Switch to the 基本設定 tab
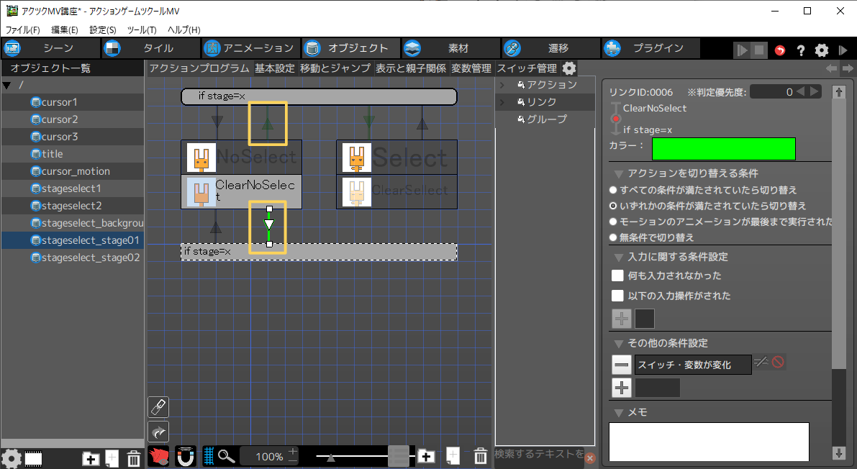The width and height of the screenshot is (857, 469). [274, 68]
